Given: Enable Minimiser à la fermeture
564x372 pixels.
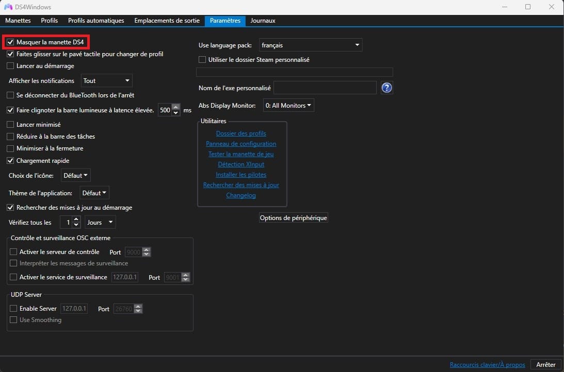Looking at the screenshot, I should click(x=10, y=148).
